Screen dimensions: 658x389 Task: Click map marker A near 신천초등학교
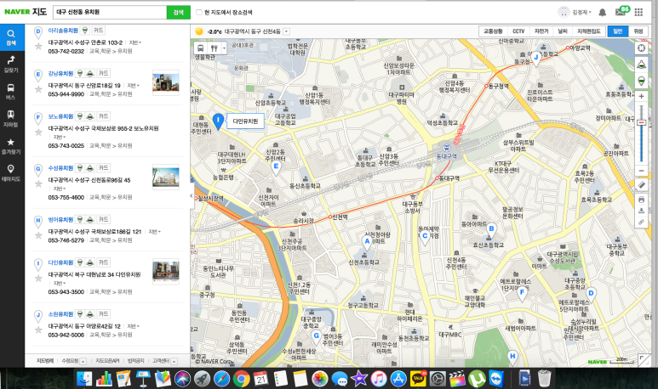tap(367, 242)
